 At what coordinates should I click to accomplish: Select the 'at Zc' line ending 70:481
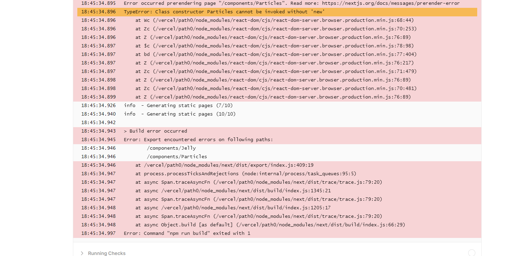click(277, 89)
